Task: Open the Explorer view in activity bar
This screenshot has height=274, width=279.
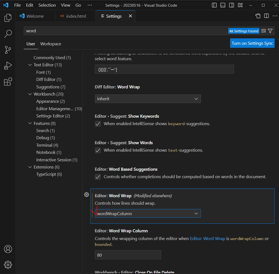Action: click(x=8, y=18)
